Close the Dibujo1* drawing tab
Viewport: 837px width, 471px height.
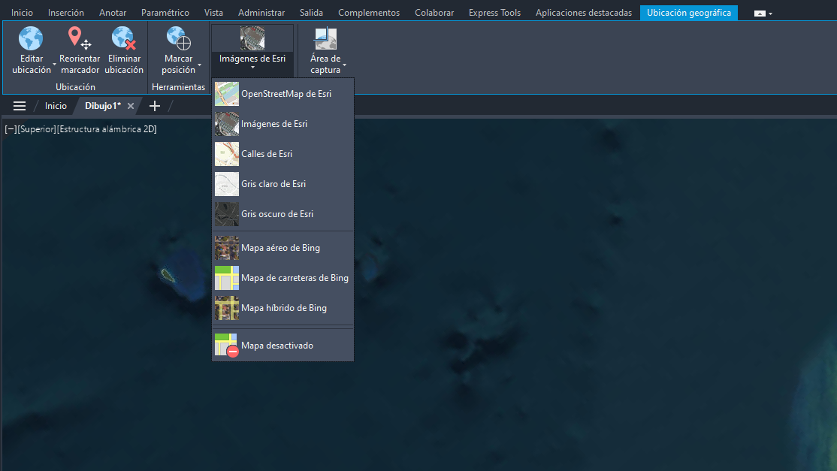(131, 106)
